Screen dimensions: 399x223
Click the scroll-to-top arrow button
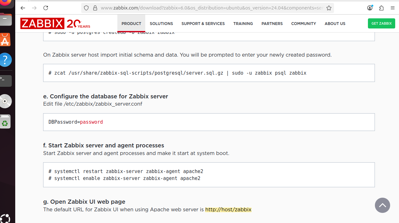382,205
